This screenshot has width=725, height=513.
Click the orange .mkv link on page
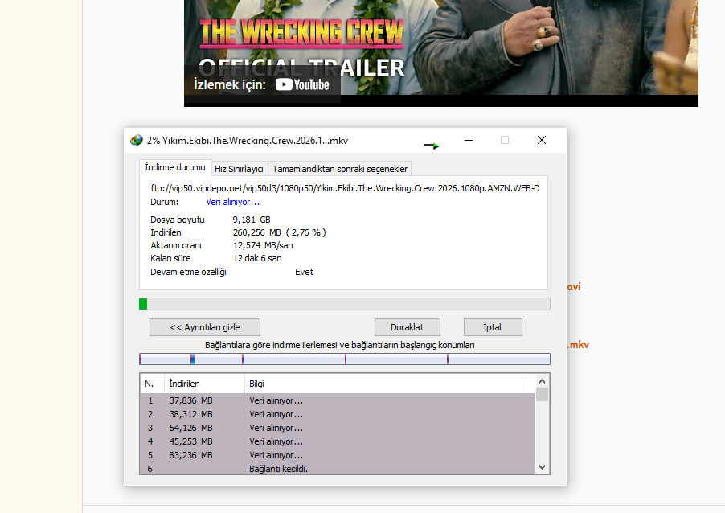[x=578, y=345]
